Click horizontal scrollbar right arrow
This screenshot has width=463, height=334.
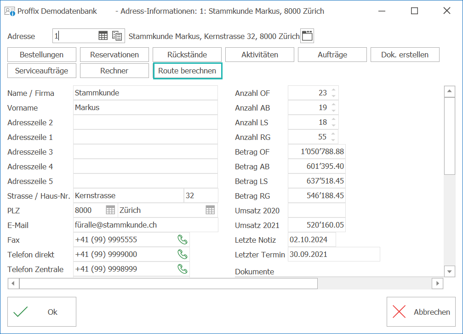pos(438,284)
